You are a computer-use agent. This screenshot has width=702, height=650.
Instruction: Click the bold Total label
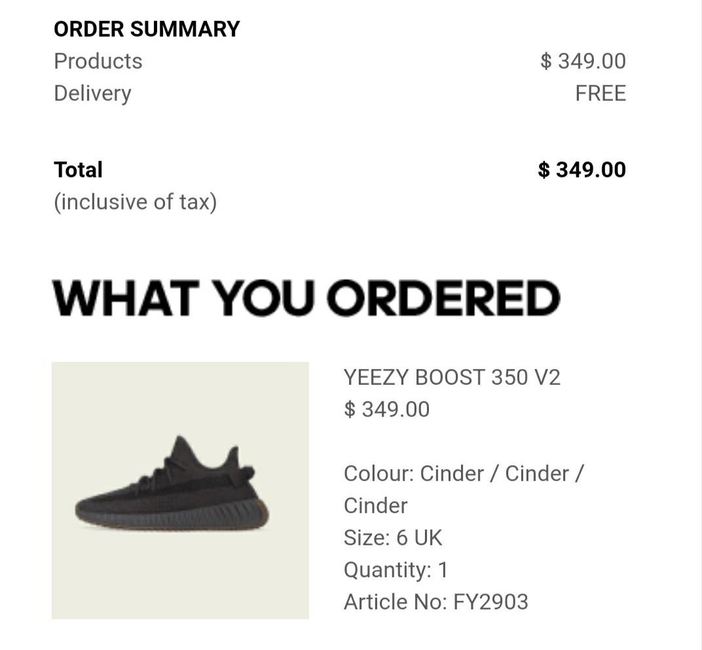(79, 170)
